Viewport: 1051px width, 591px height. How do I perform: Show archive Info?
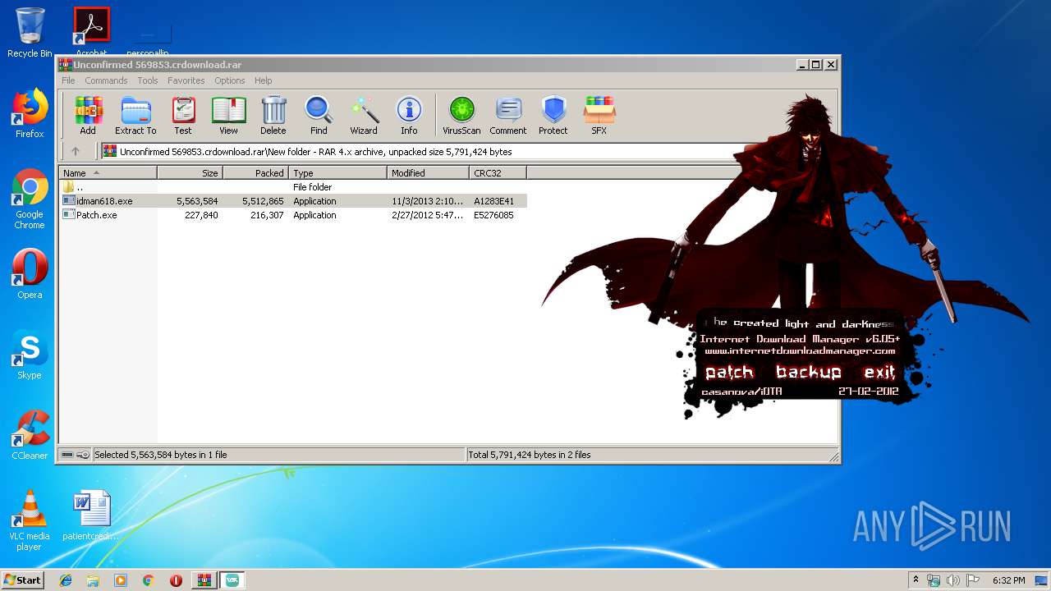pos(409,115)
